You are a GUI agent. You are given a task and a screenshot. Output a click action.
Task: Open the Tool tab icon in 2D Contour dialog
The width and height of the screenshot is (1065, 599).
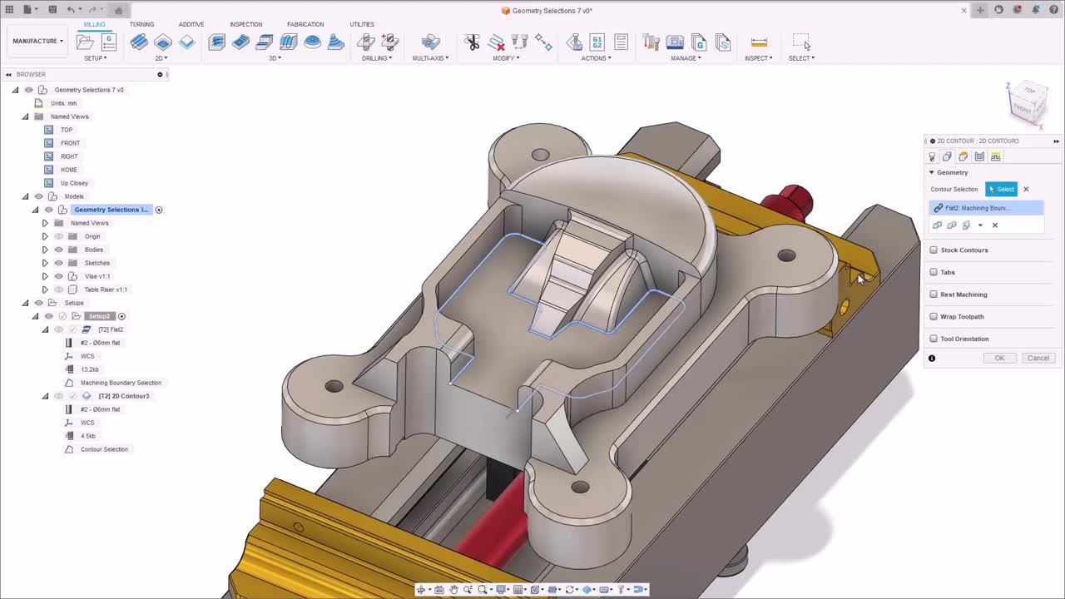click(x=932, y=156)
